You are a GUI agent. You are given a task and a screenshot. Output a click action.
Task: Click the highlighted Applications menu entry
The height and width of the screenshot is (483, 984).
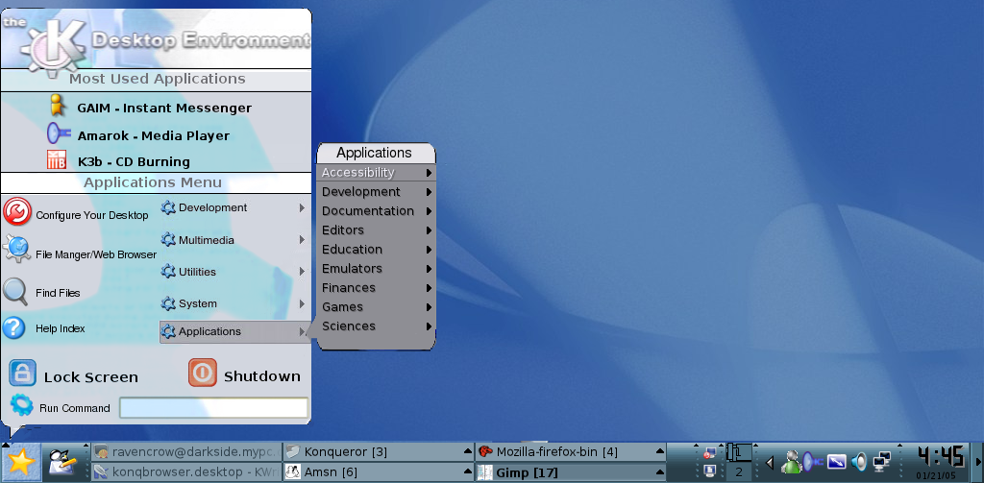click(234, 331)
